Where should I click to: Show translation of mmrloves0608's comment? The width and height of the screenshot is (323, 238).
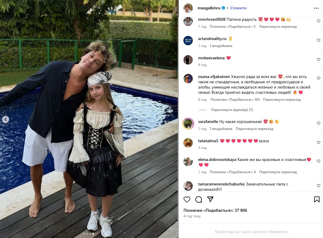coord(278,27)
